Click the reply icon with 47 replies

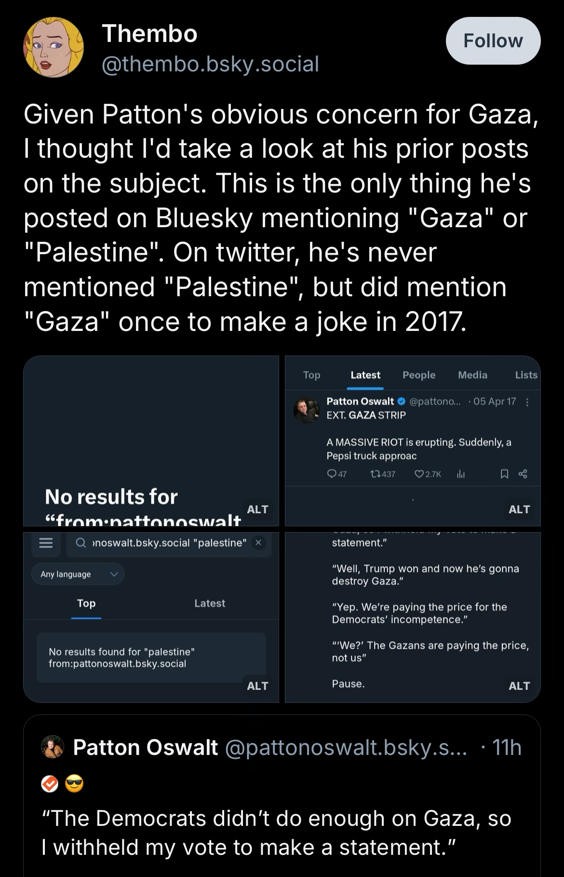[x=332, y=474]
